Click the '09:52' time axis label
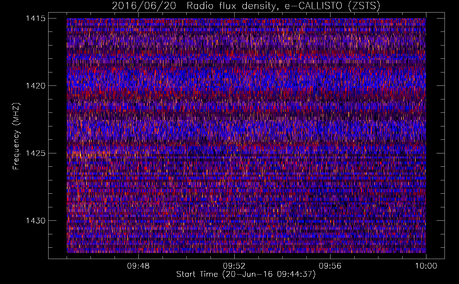Screen dimensions: 459x284 [234, 266]
